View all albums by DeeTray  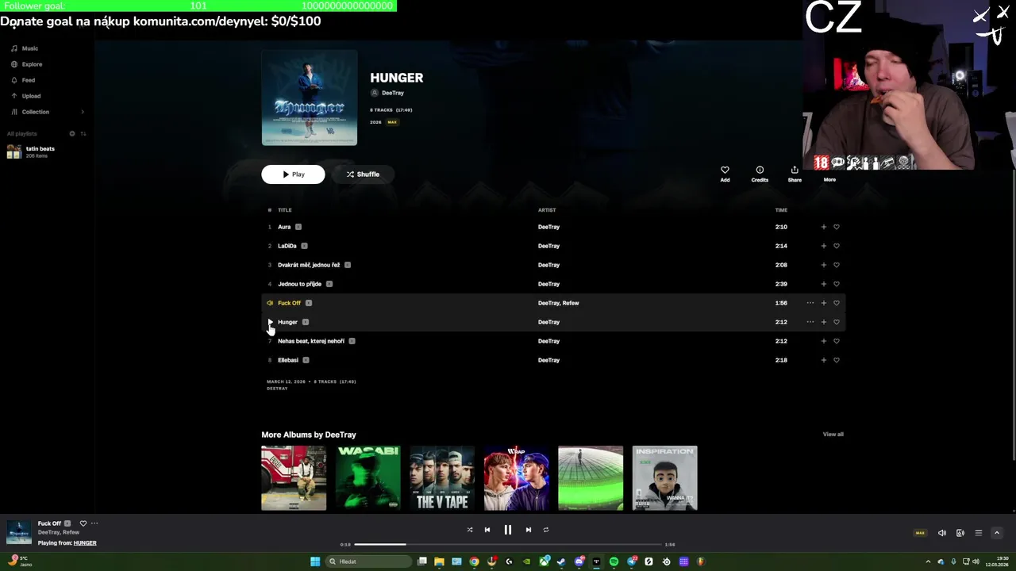pyautogui.click(x=833, y=435)
